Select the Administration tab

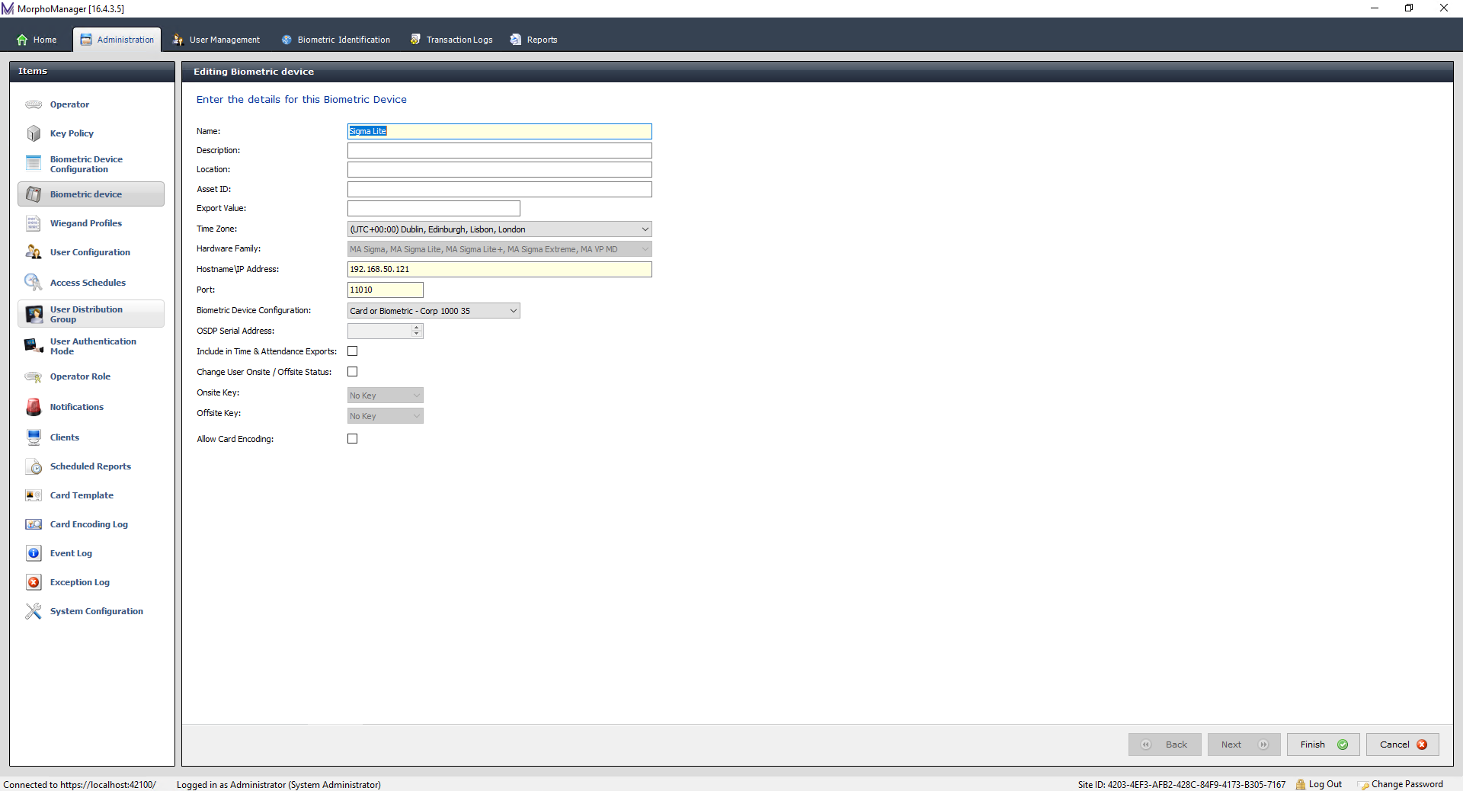(x=117, y=40)
